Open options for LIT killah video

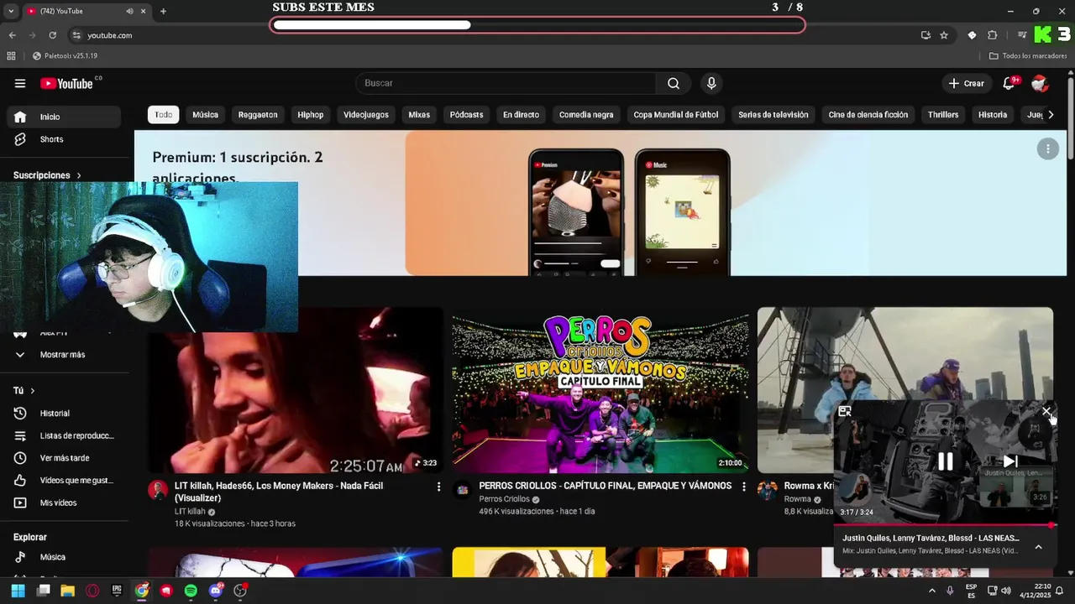pyautogui.click(x=438, y=487)
